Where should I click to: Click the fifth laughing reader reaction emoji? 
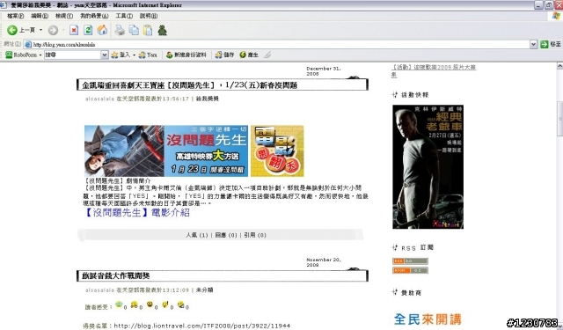[181, 304]
